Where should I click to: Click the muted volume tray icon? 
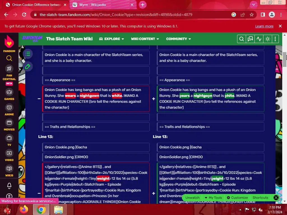261,210
